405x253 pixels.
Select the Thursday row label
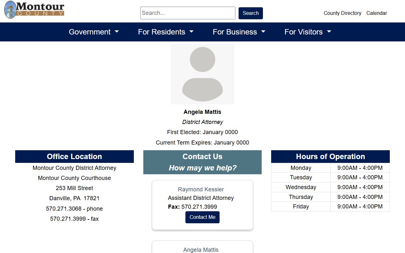(x=301, y=197)
